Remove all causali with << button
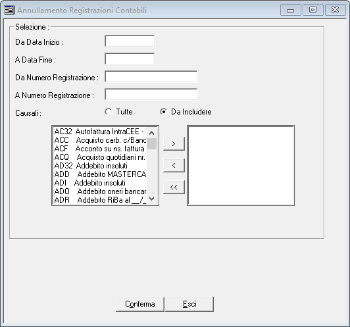Viewport: 350px width, 327px height. (x=174, y=187)
